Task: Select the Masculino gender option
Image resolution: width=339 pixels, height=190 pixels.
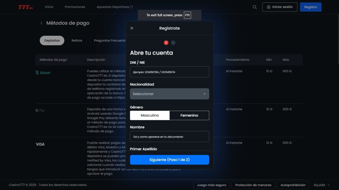Action: click(x=150, y=115)
